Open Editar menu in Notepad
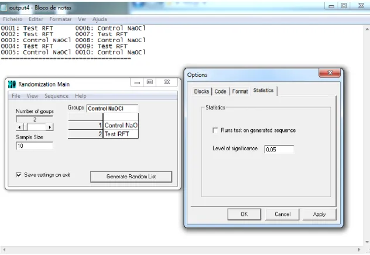This screenshot has width=370, height=255. coord(36,19)
